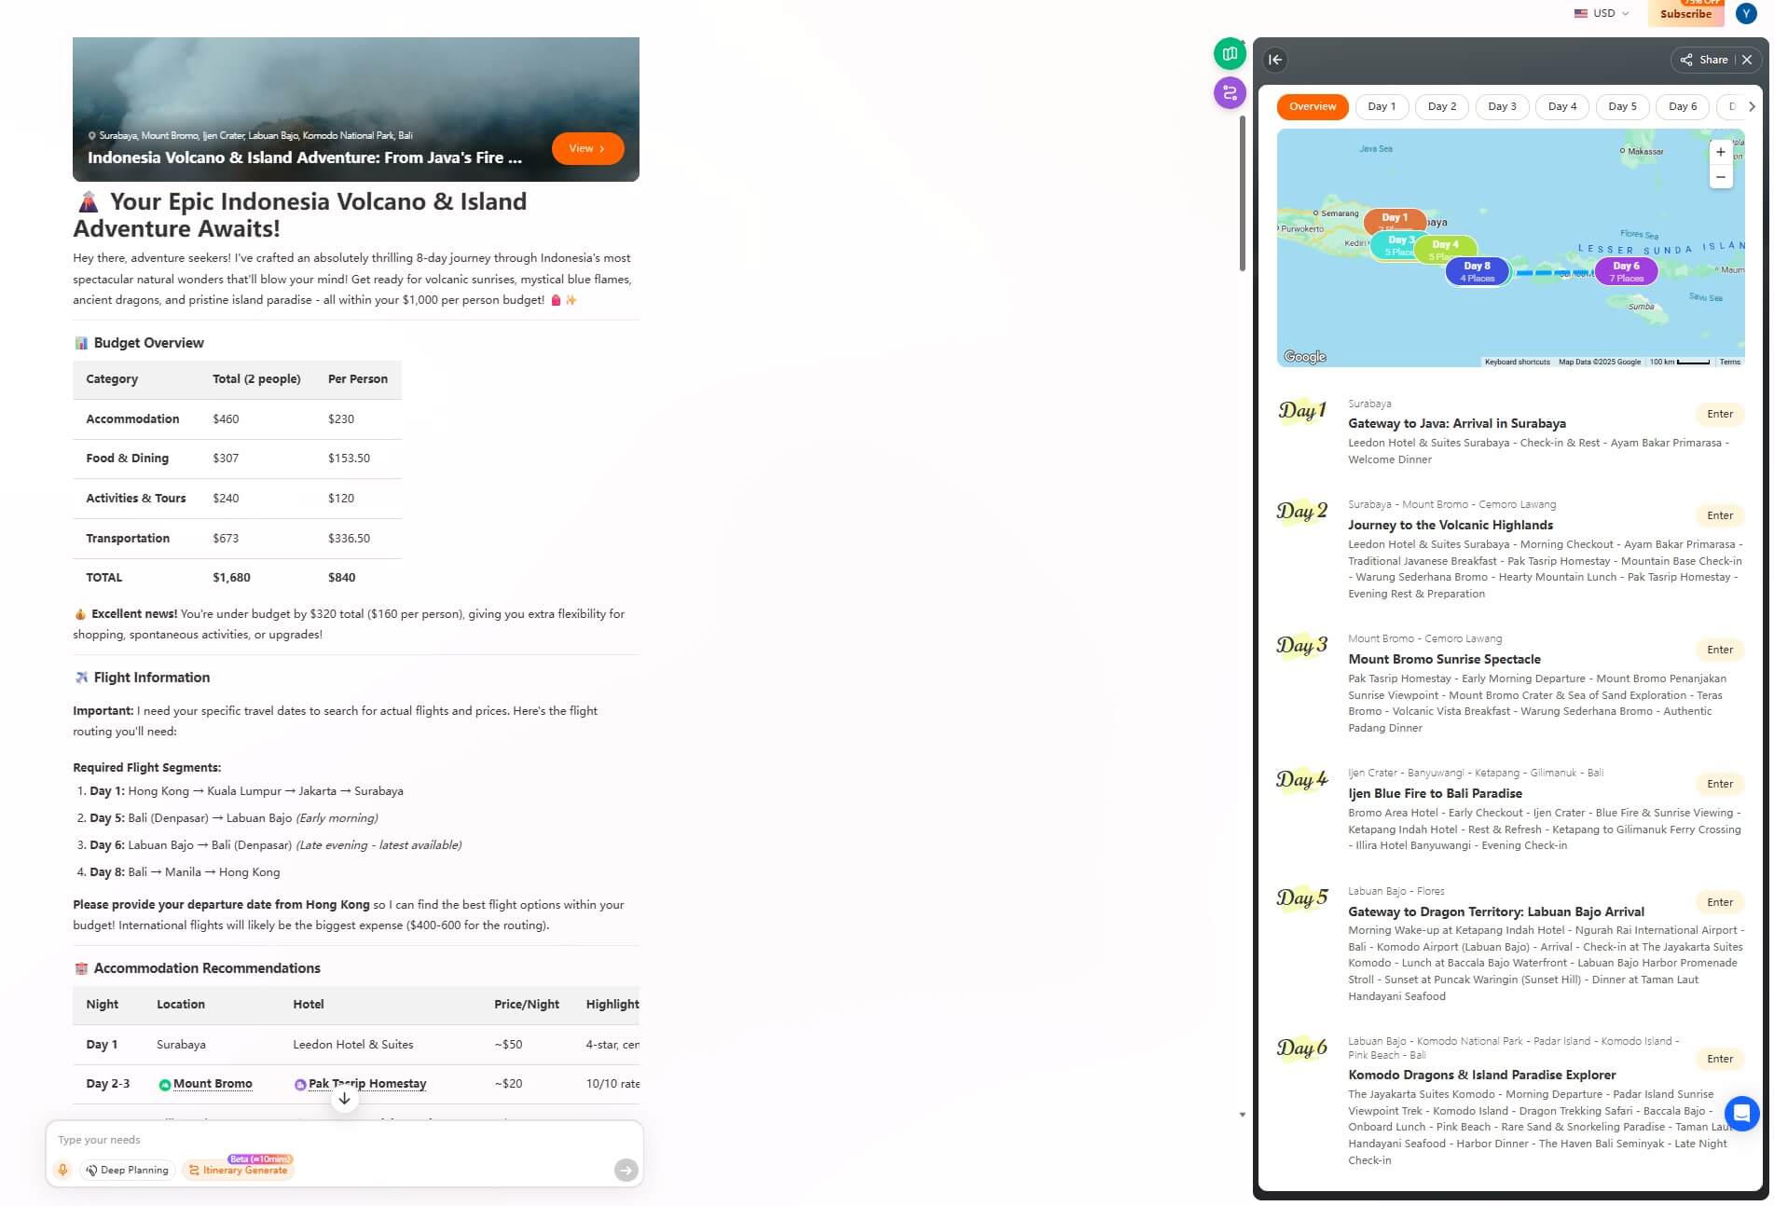Collapse the itinerary panel with arrow icon
This screenshot has width=1774, height=1206.
[x=1275, y=60]
